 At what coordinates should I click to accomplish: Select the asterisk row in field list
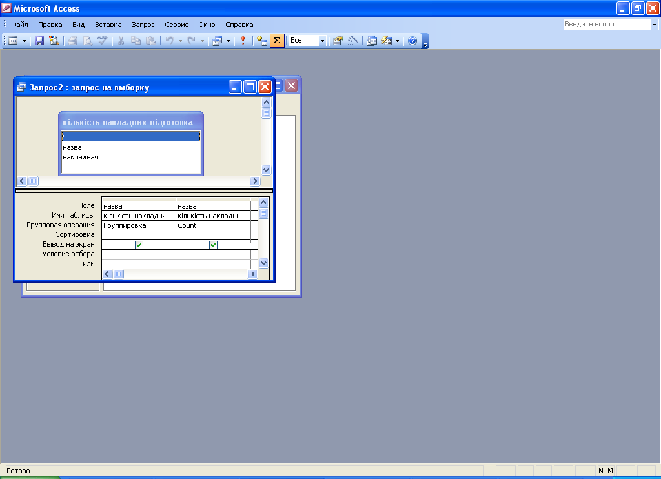pos(130,137)
